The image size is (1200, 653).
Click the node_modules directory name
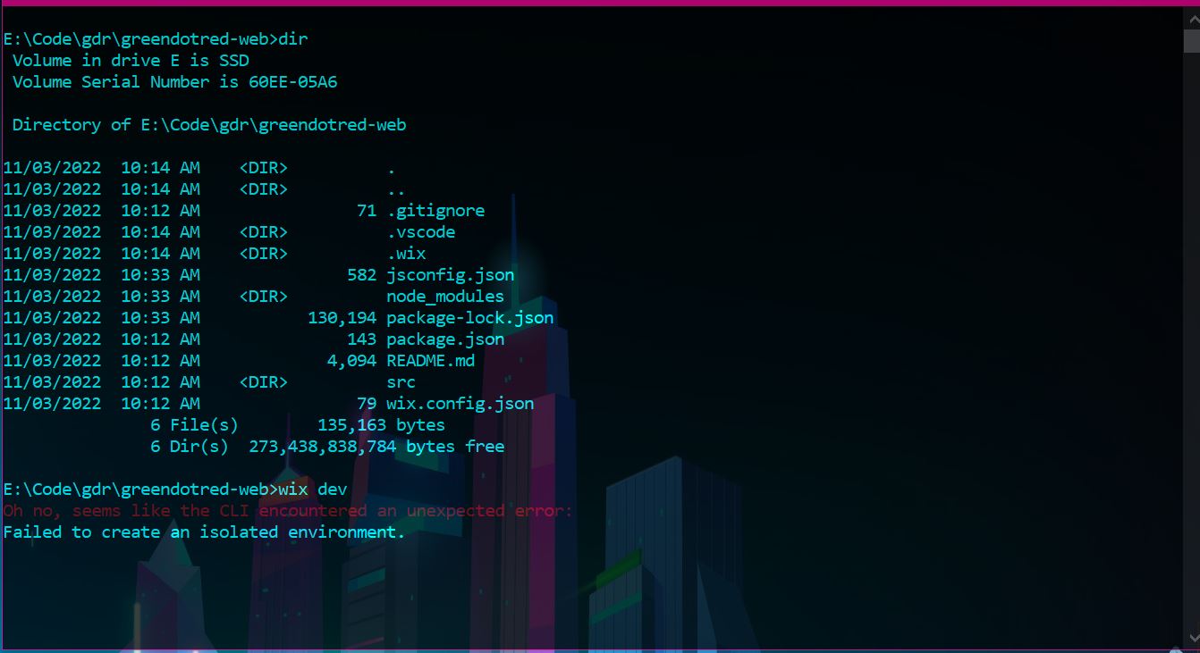click(445, 297)
